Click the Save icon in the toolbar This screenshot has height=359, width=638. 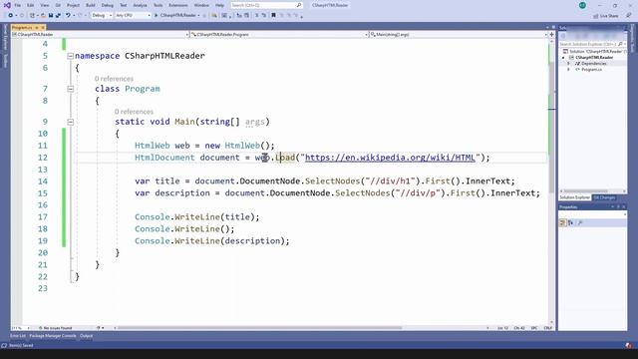(51, 16)
